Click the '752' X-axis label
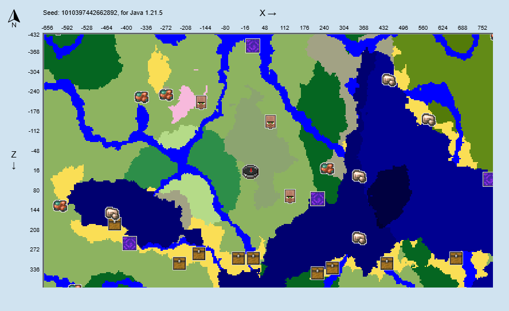The image size is (509, 311). tap(483, 28)
